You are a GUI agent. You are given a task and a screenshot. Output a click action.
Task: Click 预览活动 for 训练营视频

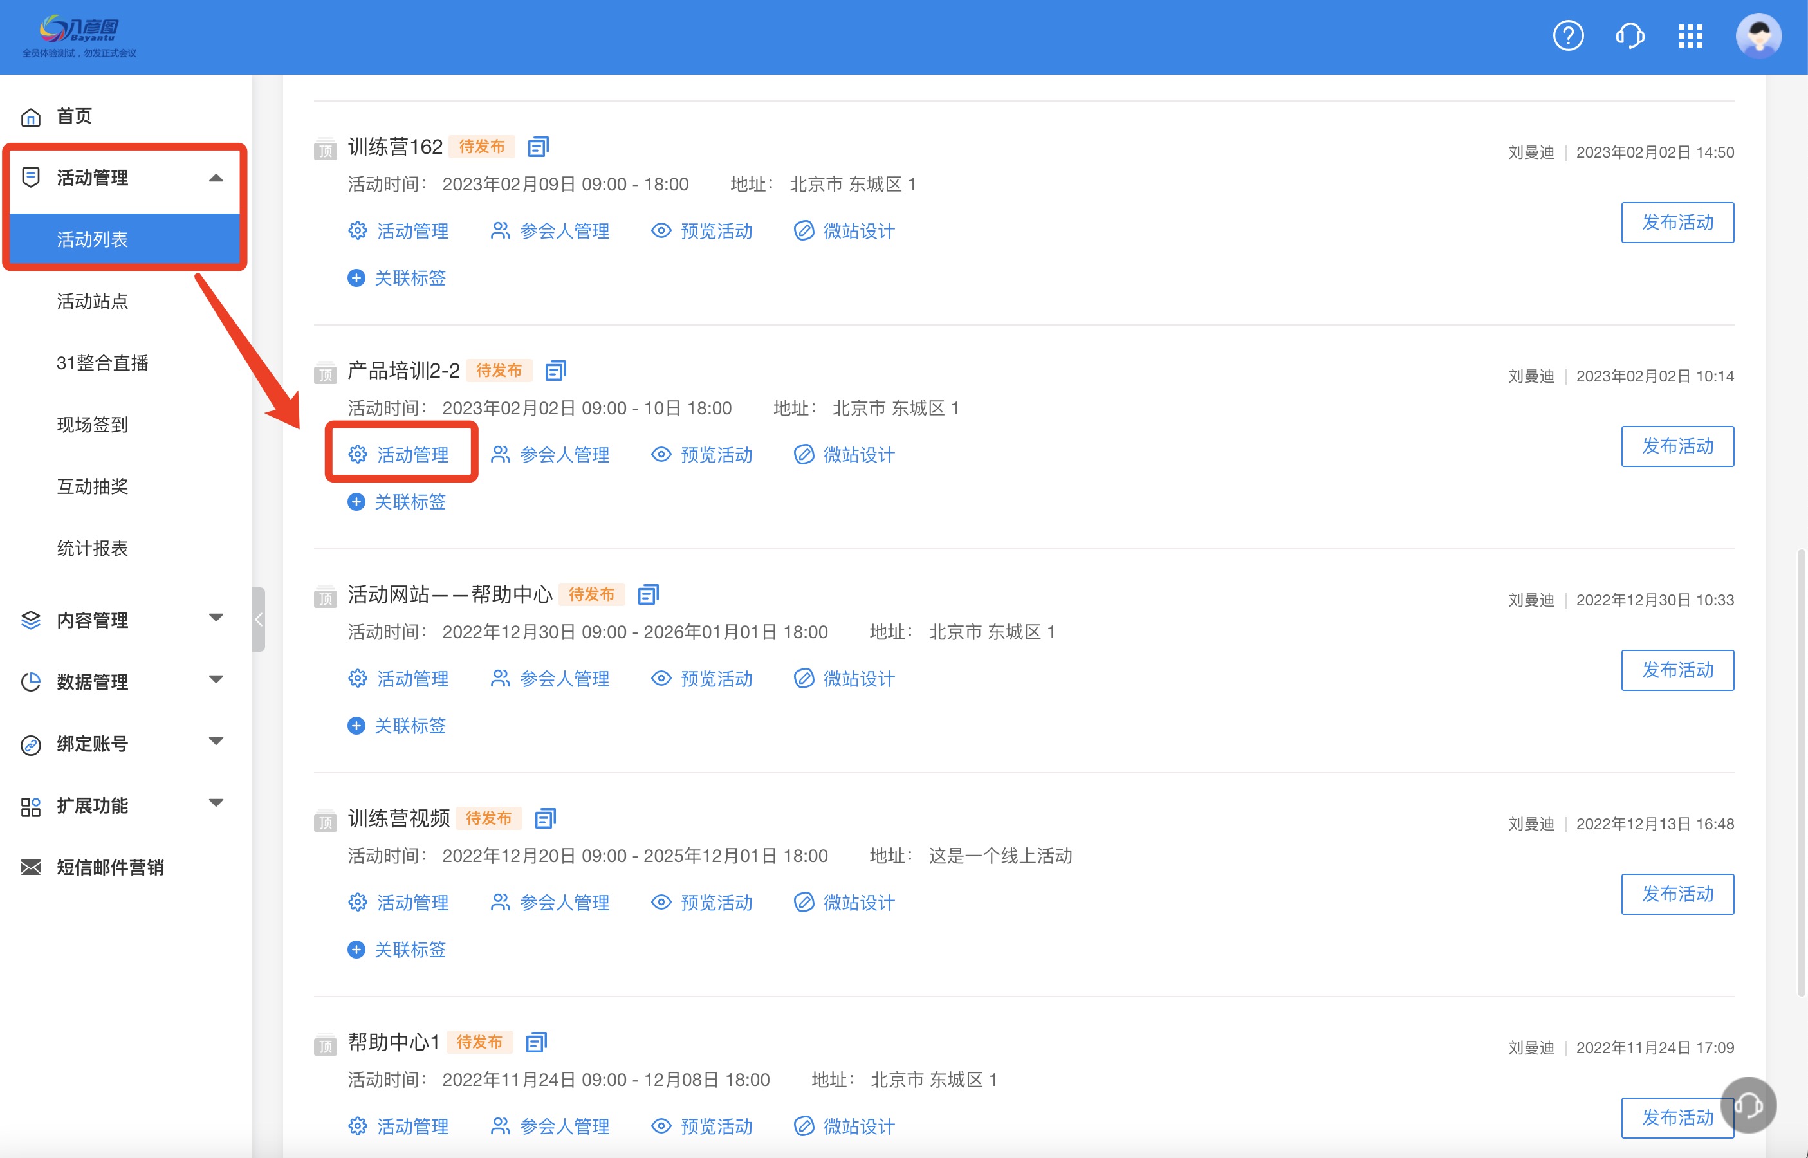(702, 903)
